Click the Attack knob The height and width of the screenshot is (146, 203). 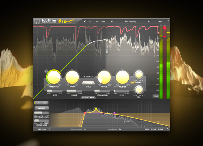click(x=104, y=77)
